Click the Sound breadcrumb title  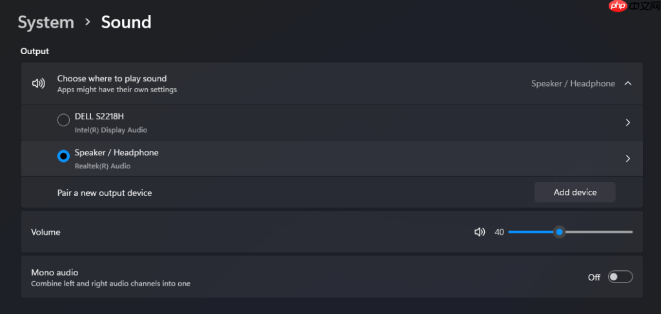tap(126, 22)
